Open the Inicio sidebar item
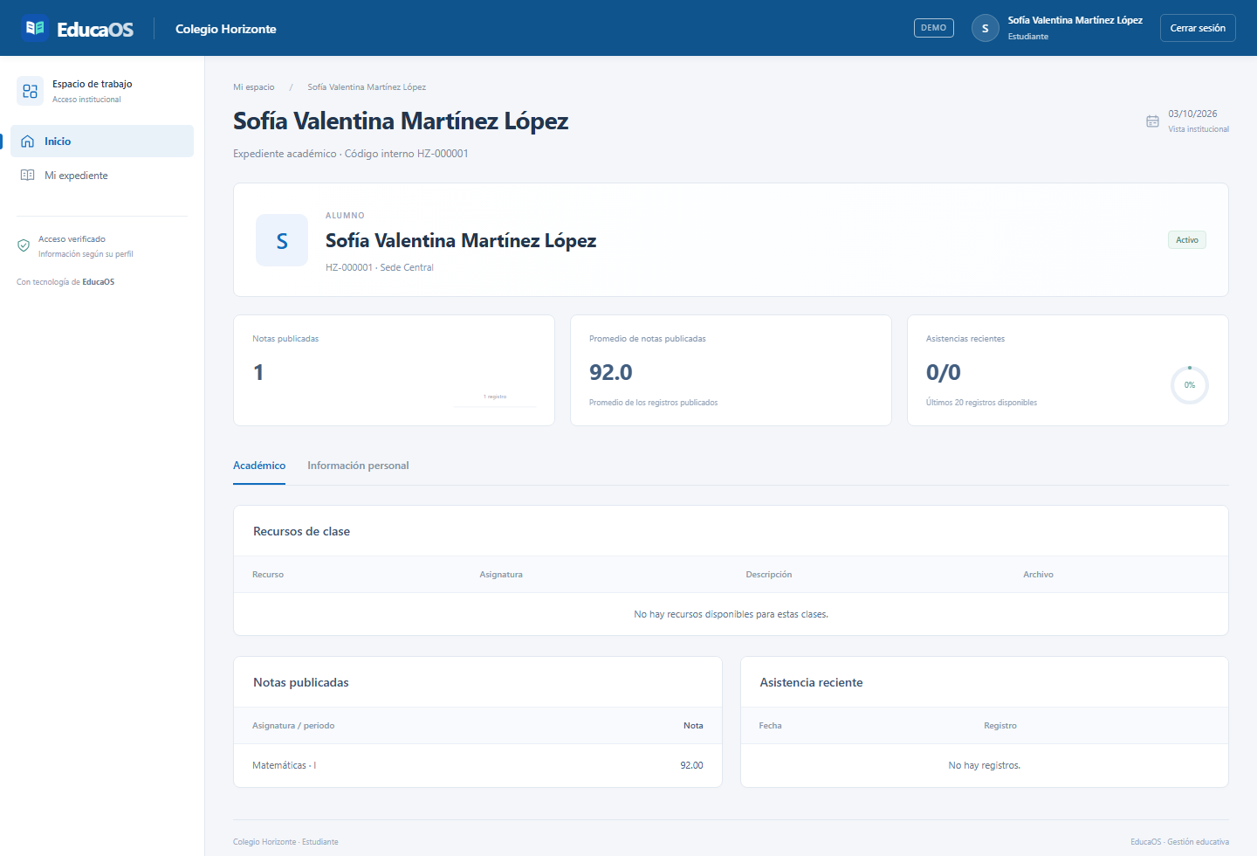The height and width of the screenshot is (856, 1257). pyautogui.click(x=102, y=142)
